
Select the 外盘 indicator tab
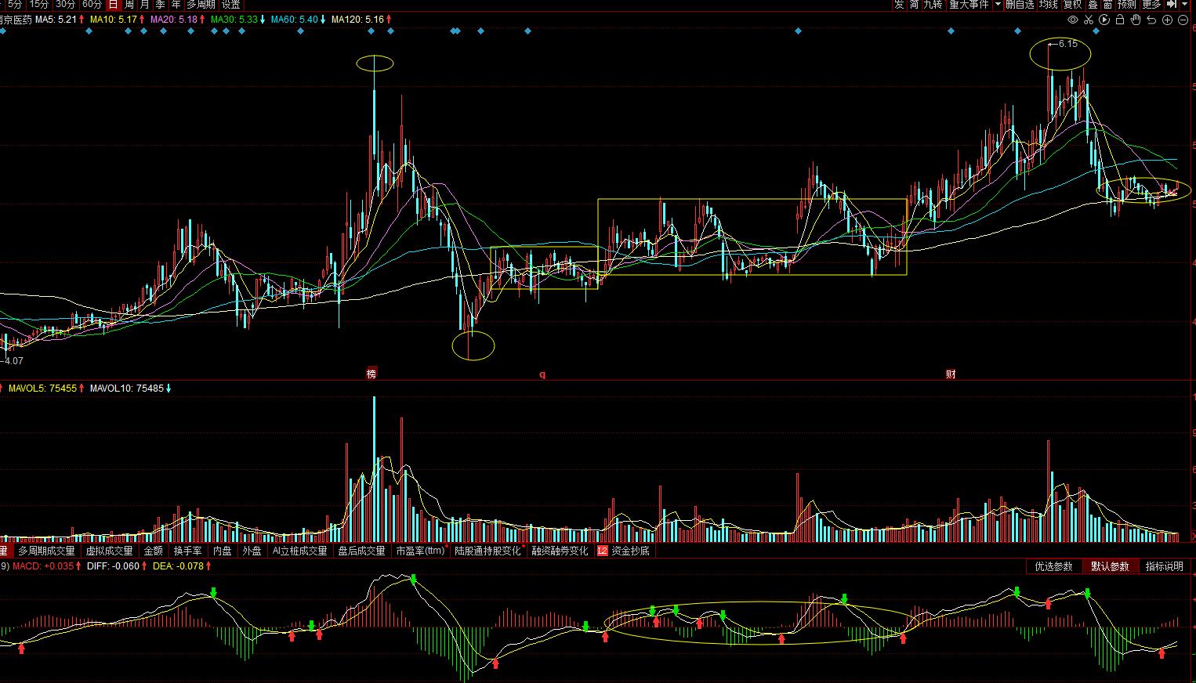pos(252,551)
